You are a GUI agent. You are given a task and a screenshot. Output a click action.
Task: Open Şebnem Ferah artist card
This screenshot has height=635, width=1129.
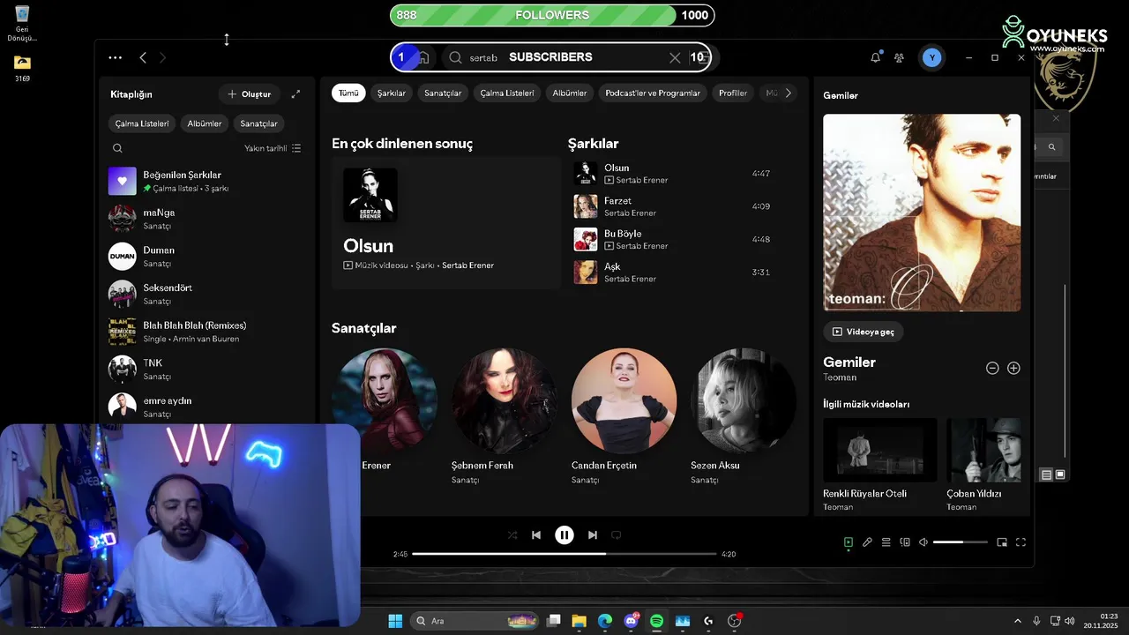click(x=505, y=415)
